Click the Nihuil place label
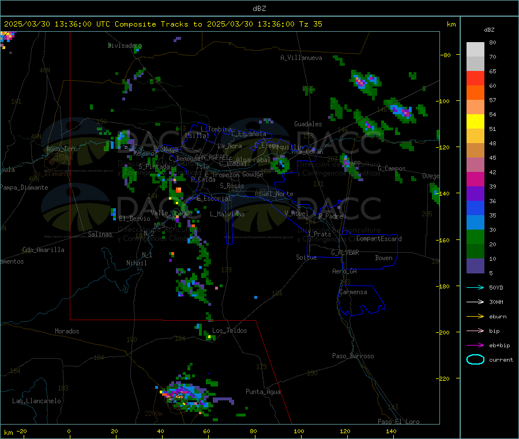This screenshot has width=519, height=439. pos(136,263)
